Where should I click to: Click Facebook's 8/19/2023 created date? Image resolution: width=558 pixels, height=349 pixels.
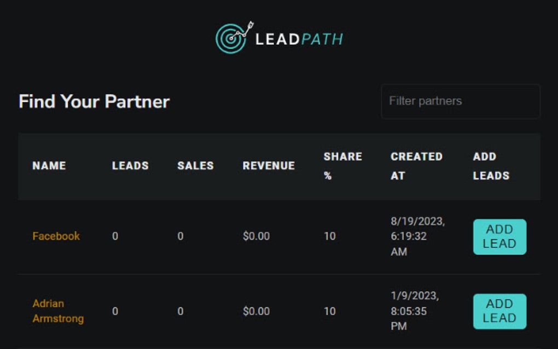417,236
